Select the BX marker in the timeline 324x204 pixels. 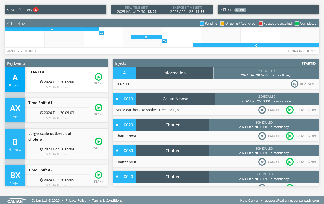(164, 41)
